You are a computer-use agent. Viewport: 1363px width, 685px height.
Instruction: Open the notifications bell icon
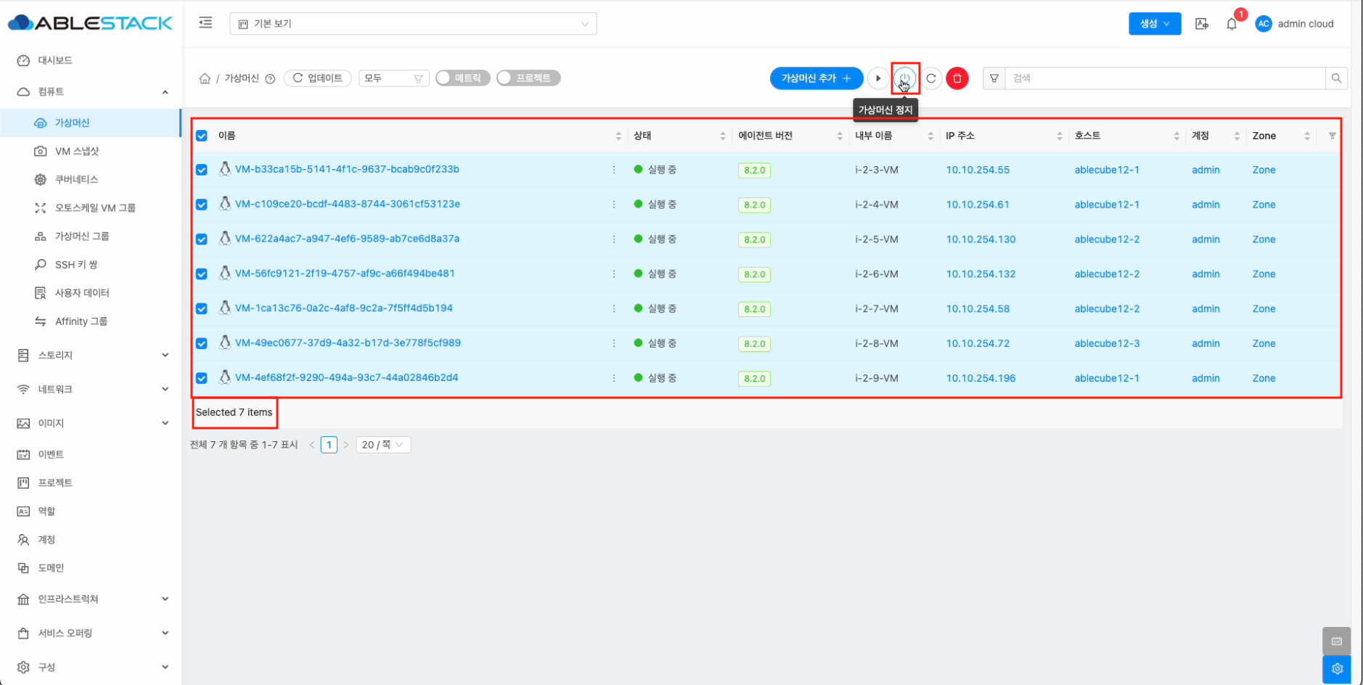coord(1232,24)
